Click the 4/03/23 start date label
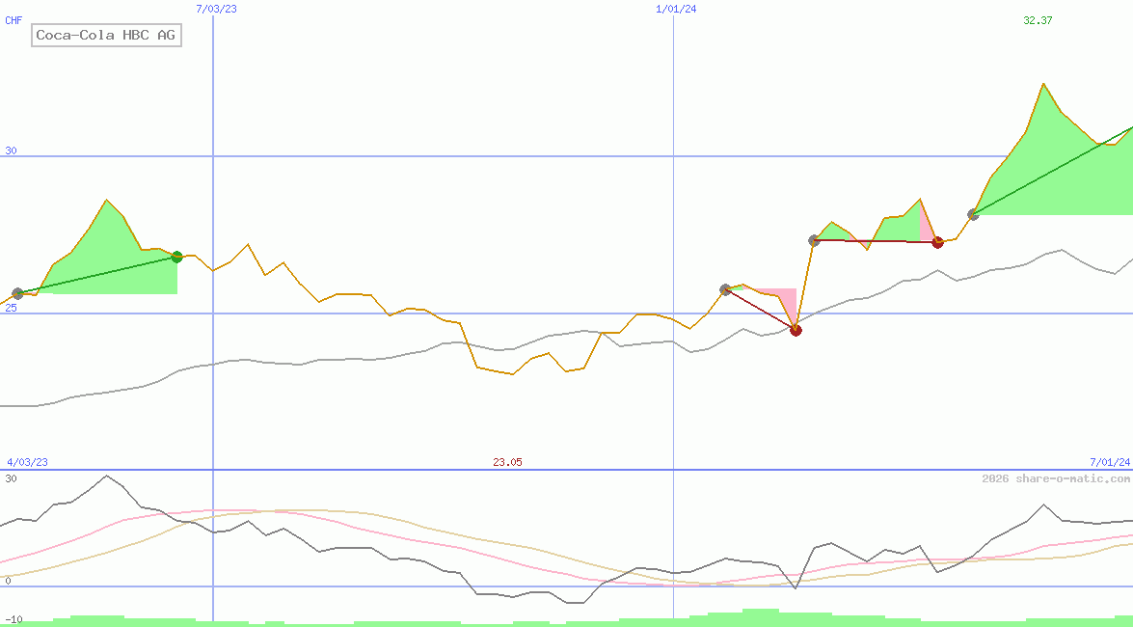 pos(27,462)
